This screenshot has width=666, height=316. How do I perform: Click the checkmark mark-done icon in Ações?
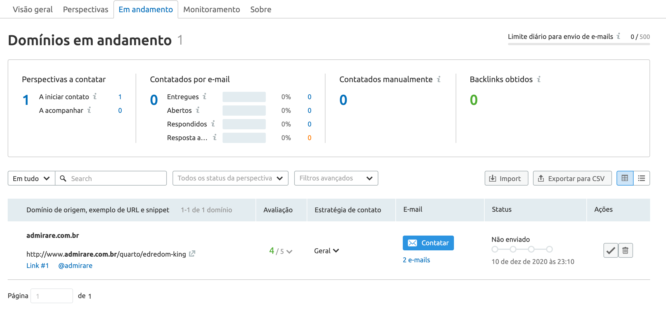(611, 250)
